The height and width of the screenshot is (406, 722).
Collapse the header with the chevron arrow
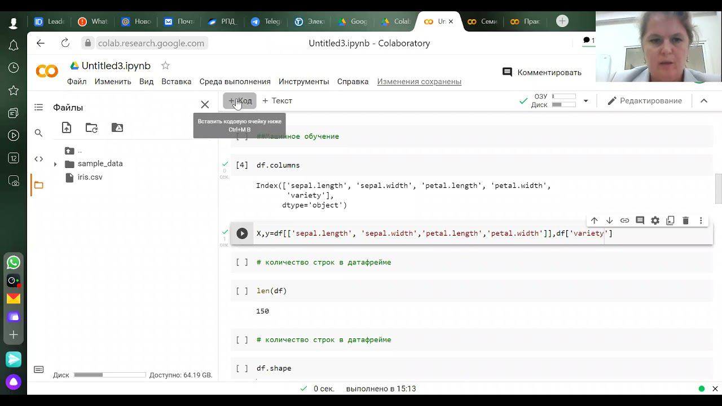point(704,101)
